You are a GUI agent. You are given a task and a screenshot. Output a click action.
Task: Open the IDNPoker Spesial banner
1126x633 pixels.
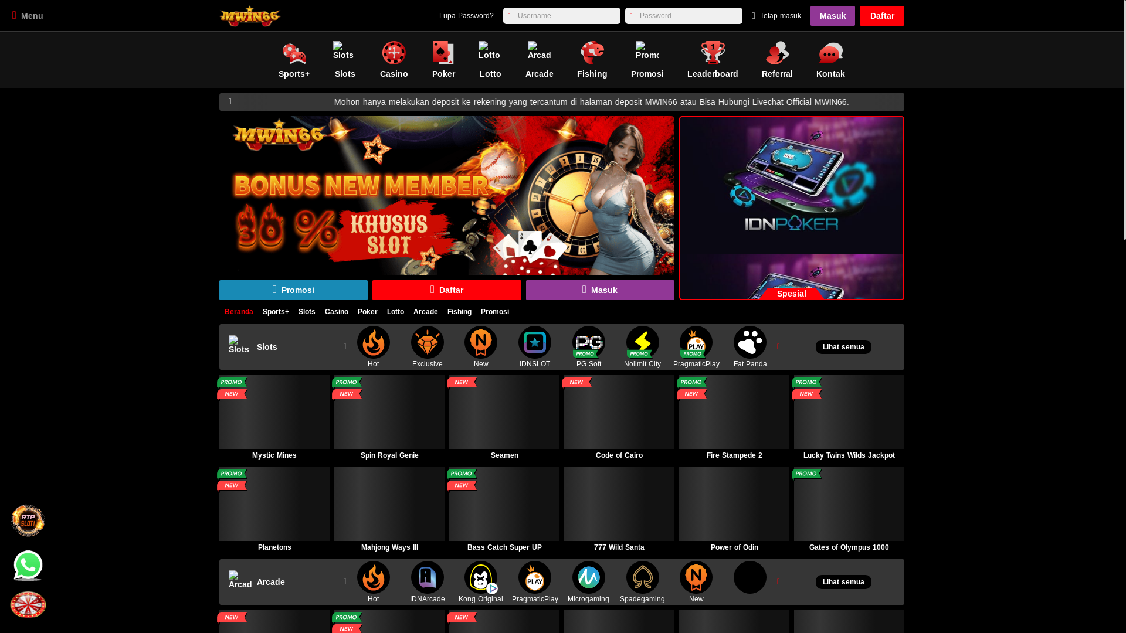(792, 208)
